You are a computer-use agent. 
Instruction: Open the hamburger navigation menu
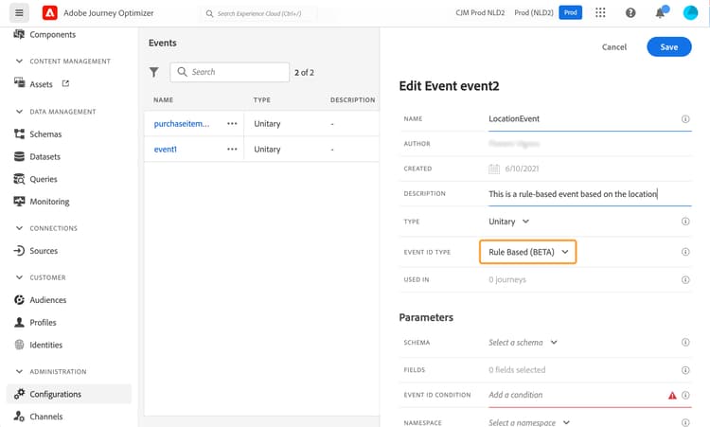coord(20,13)
